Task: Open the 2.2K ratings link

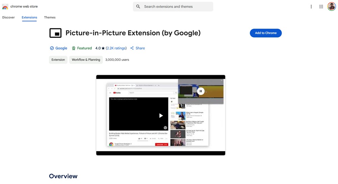Action: 116,48
